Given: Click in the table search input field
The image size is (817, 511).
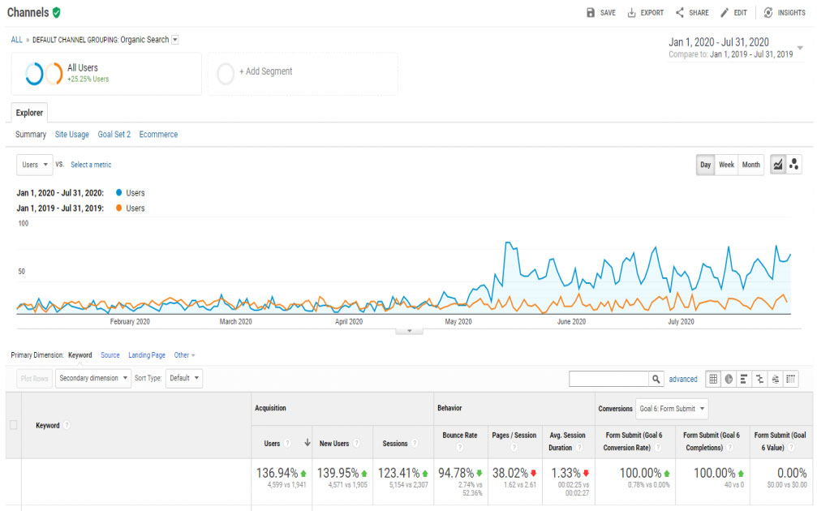Looking at the screenshot, I should [609, 379].
